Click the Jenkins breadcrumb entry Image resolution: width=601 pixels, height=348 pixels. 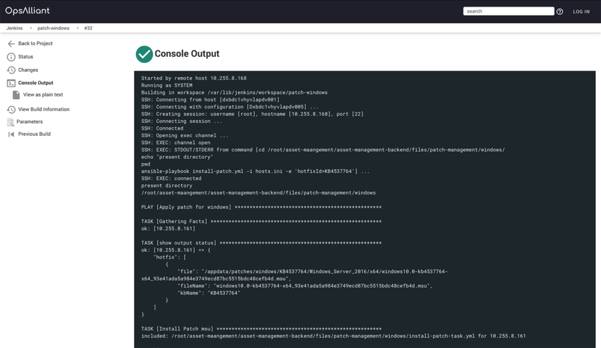coord(14,27)
